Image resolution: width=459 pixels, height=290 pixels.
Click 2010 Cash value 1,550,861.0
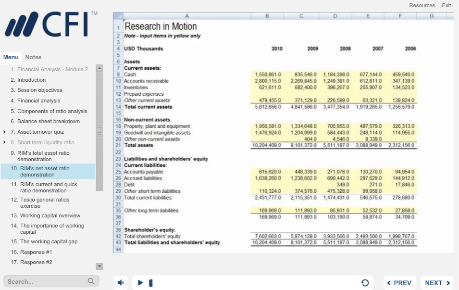point(268,75)
